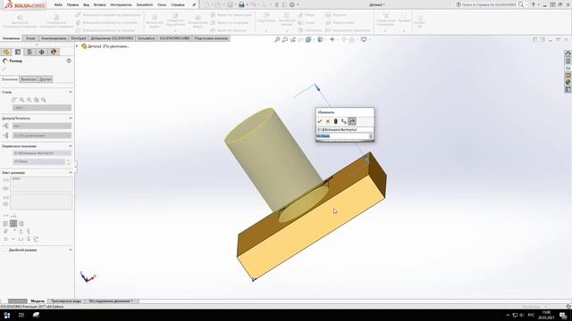Collapse the Dimension Text section
The width and height of the screenshot is (572, 321).
click(x=71, y=172)
